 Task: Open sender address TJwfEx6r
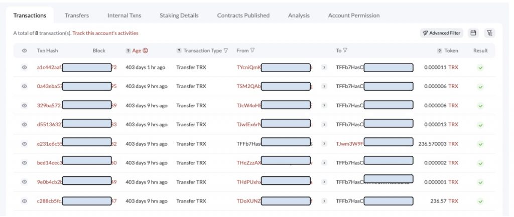coord(249,125)
